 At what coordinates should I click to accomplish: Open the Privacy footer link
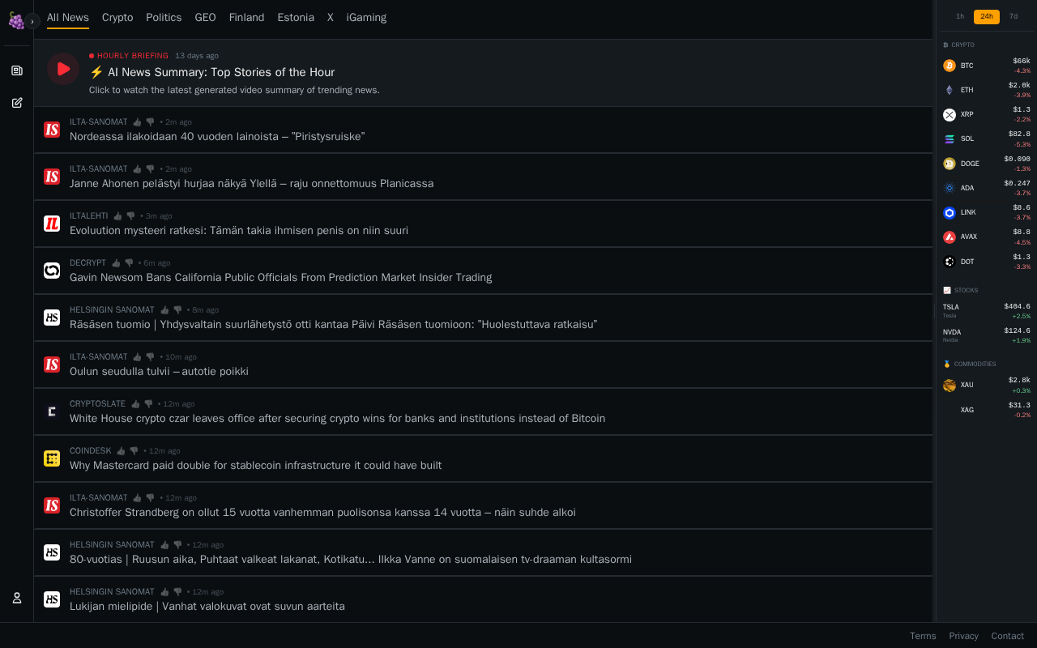point(963,636)
